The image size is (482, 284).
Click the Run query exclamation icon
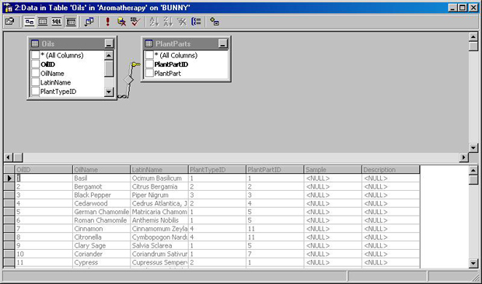(x=107, y=22)
